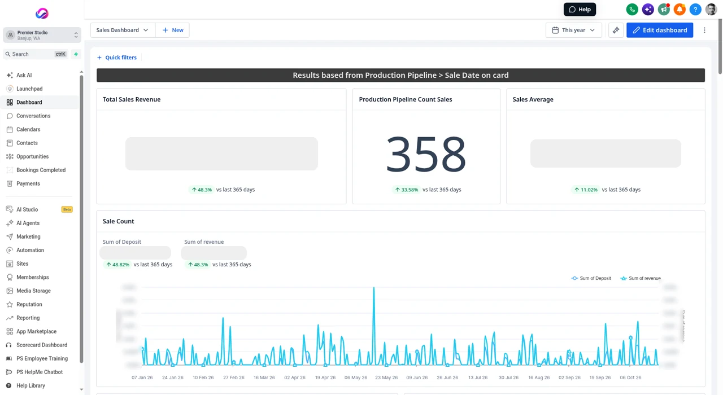Open the This year date range dropdown
723x395 pixels.
coord(574,30)
